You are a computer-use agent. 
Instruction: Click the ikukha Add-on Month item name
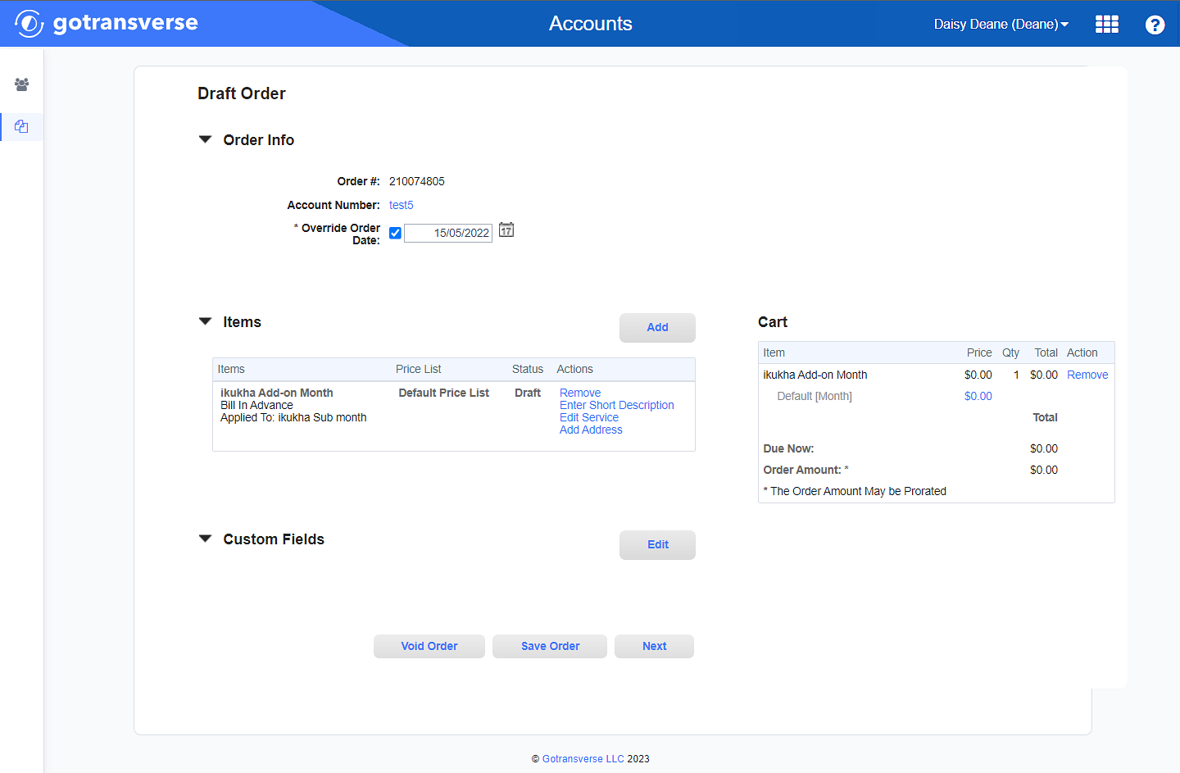pyautogui.click(x=276, y=393)
